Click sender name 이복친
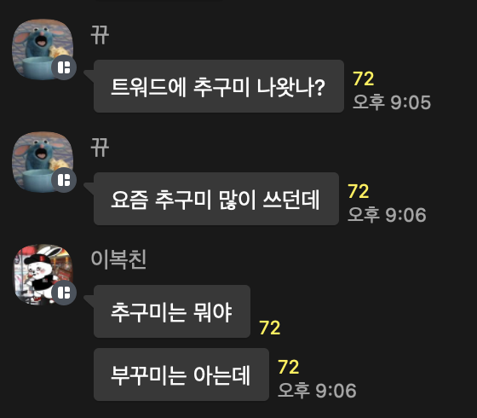 point(118,259)
